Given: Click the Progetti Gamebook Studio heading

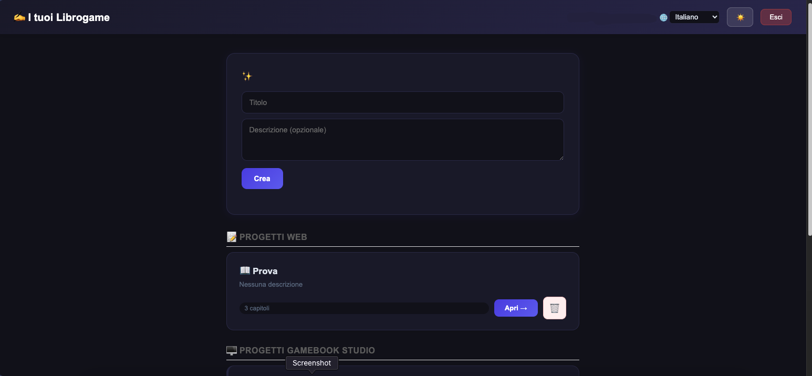Looking at the screenshot, I should click(307, 350).
